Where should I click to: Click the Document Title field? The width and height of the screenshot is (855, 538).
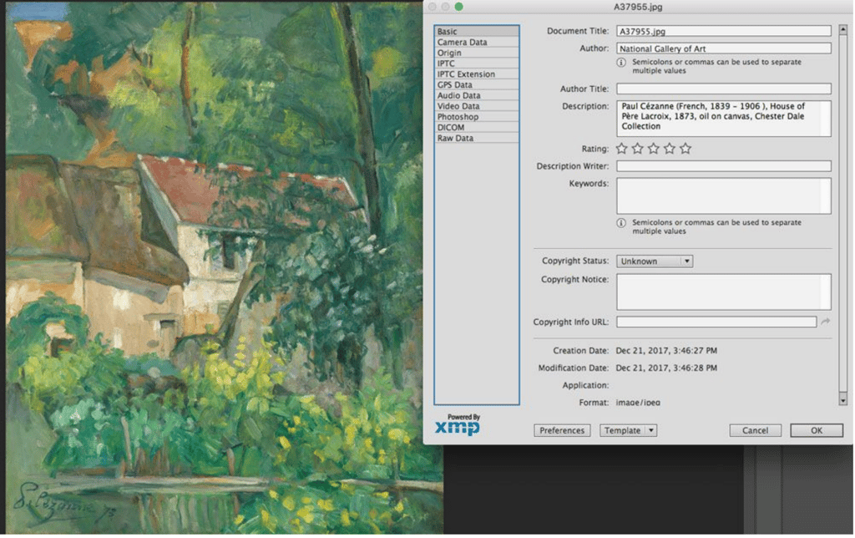point(724,31)
